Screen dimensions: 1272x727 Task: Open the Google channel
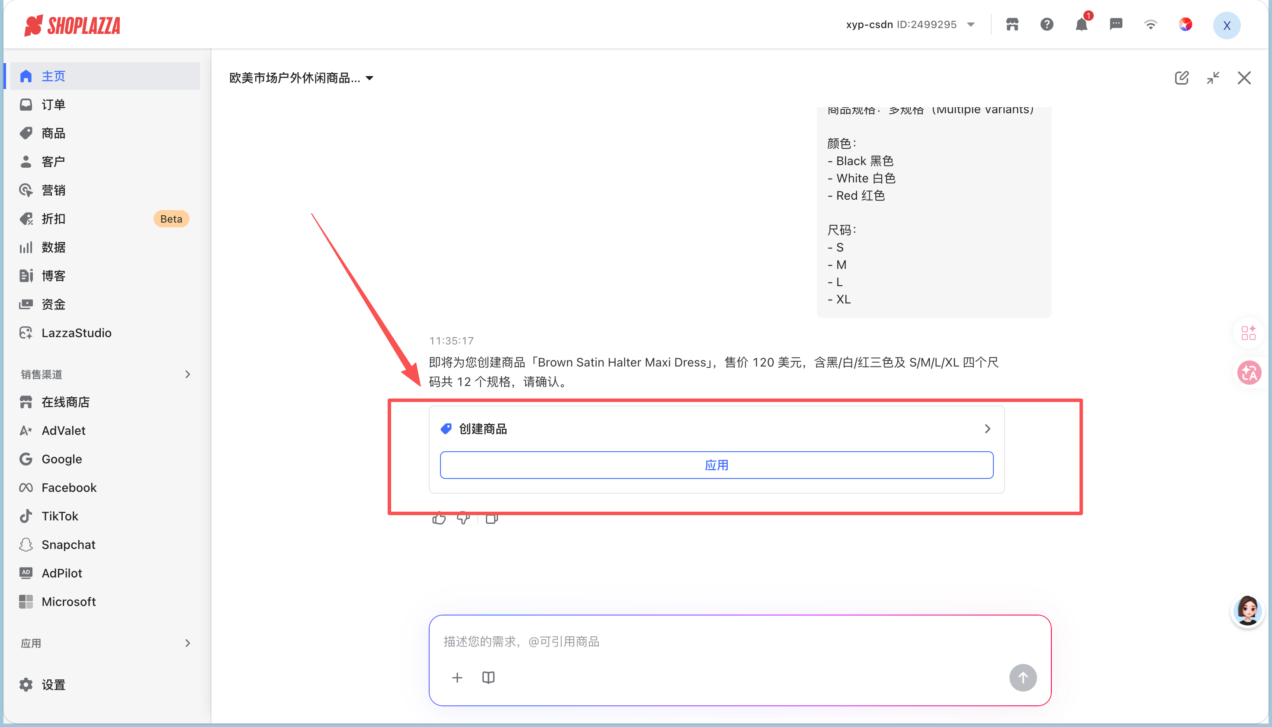(105, 459)
